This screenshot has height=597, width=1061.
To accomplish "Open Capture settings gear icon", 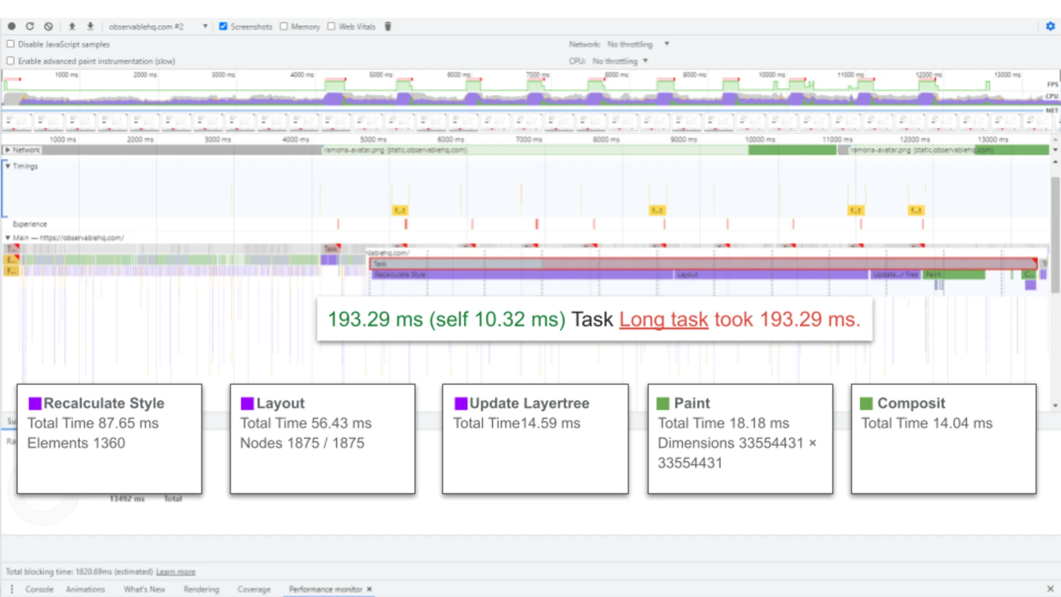I will 1050,26.
